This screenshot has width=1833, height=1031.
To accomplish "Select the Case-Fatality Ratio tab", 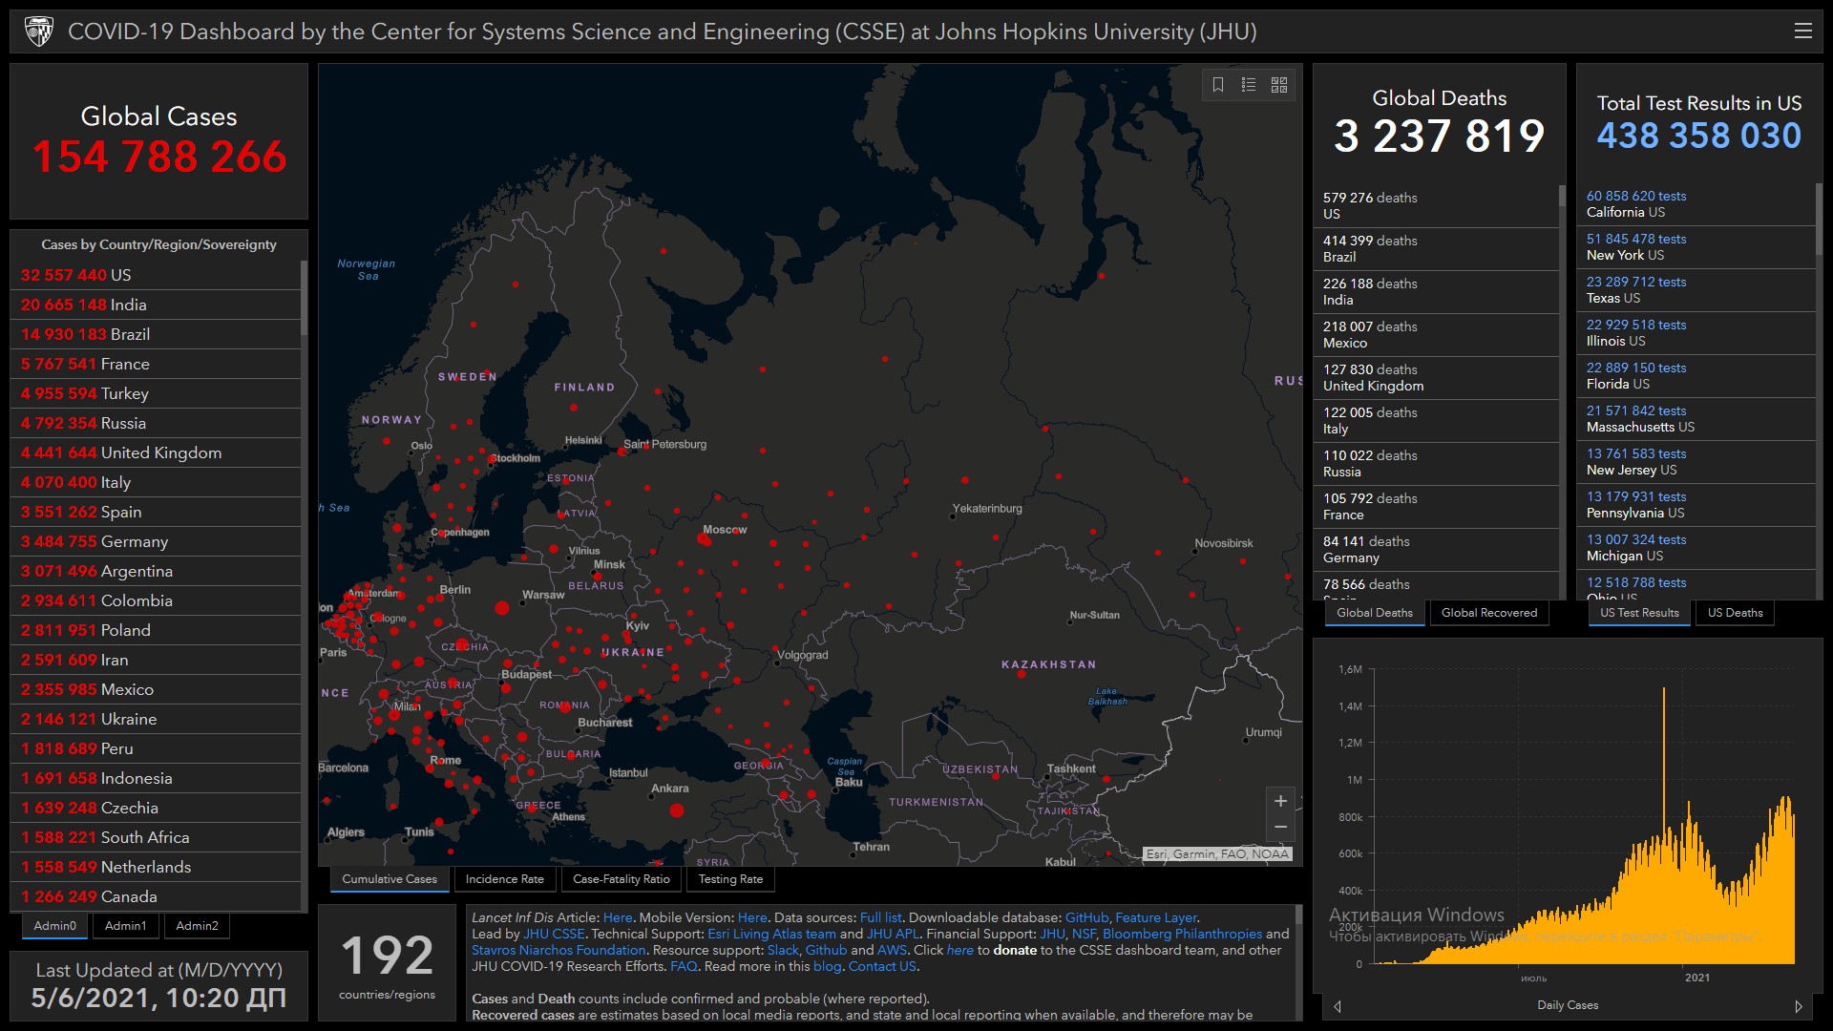I will click(621, 879).
